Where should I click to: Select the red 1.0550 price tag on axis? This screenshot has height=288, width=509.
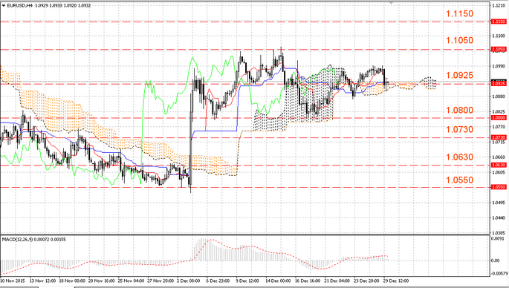tap(499, 187)
